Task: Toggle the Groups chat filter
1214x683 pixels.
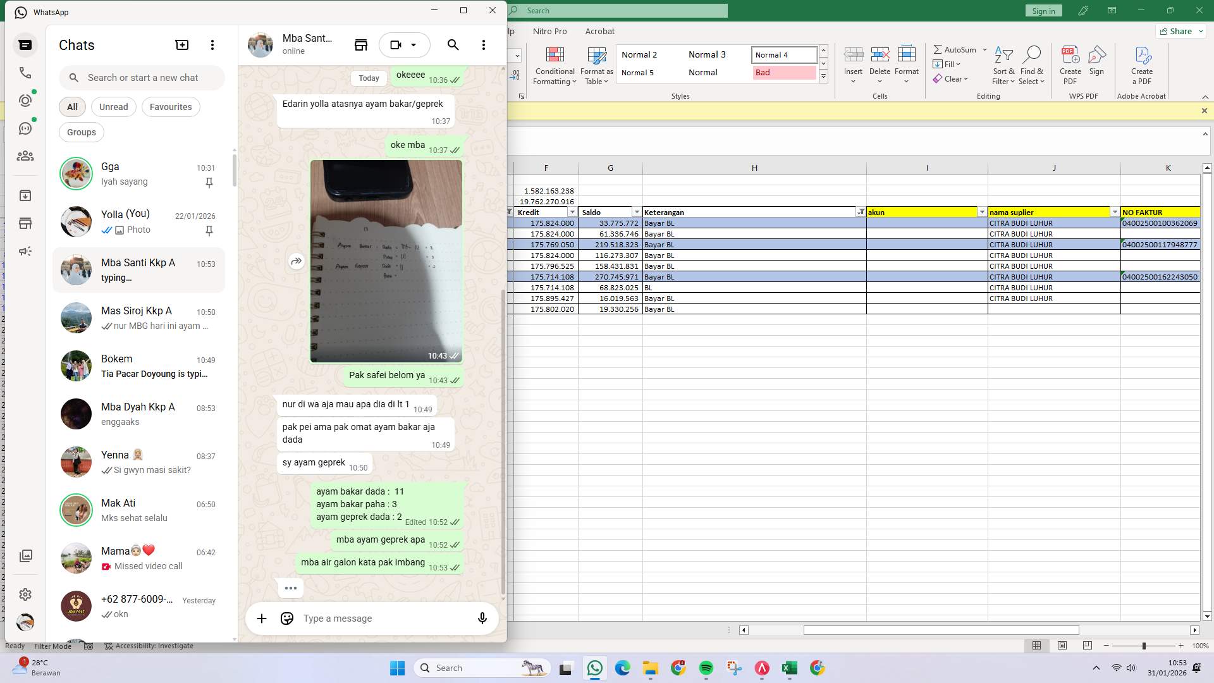Action: tap(81, 132)
